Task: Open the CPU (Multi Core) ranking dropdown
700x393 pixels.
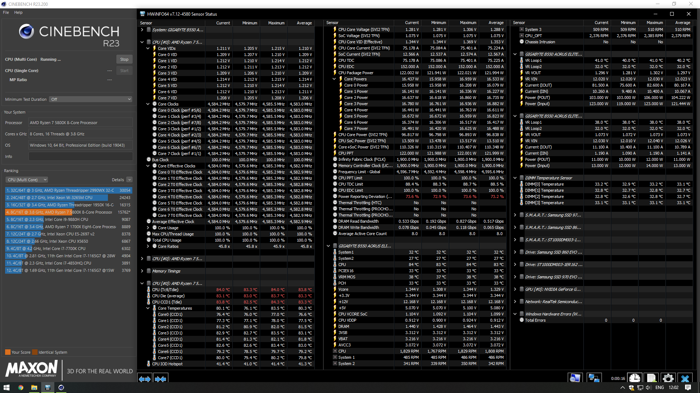Action: tap(27, 180)
